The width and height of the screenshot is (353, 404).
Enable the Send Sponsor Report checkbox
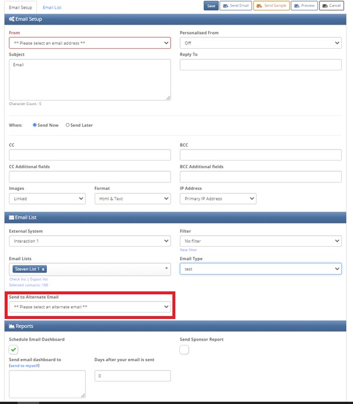tap(184, 349)
